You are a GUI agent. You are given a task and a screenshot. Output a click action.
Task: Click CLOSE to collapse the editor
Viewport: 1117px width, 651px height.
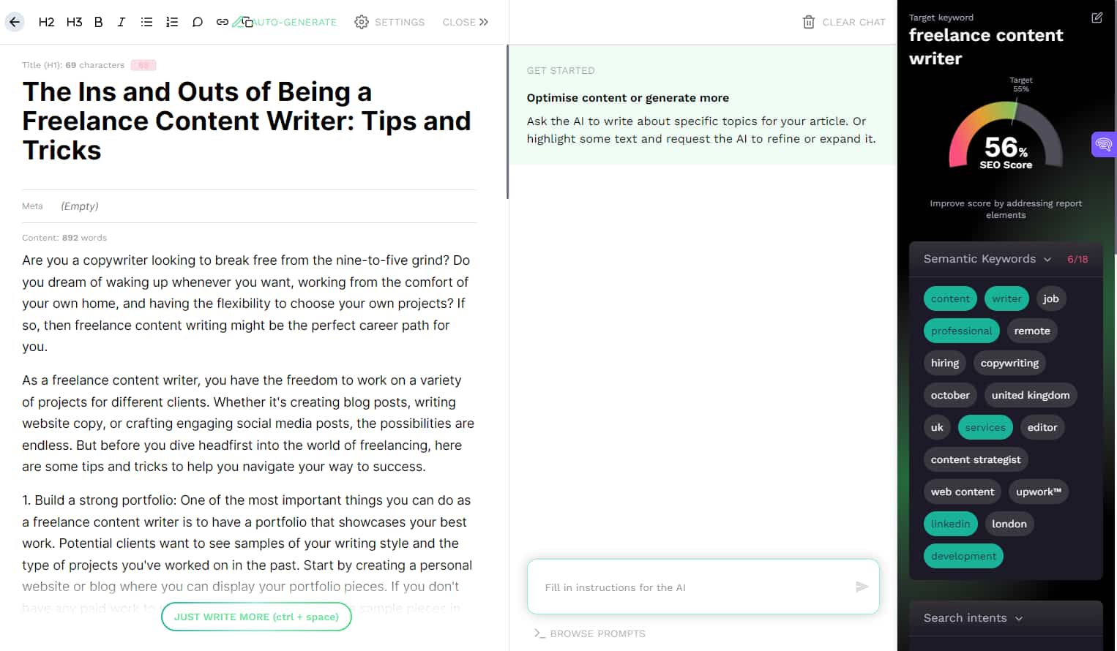(x=465, y=22)
